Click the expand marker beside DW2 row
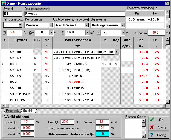Image resolution: width=171 pixels, height=140 pixels. point(3,82)
